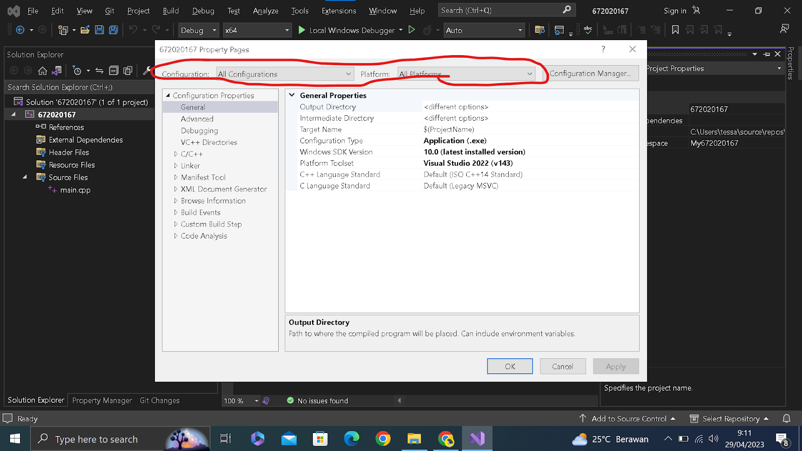Screen dimensions: 802x451
Task: Open File Explorer from the taskbar
Action: pyautogui.click(x=414, y=439)
